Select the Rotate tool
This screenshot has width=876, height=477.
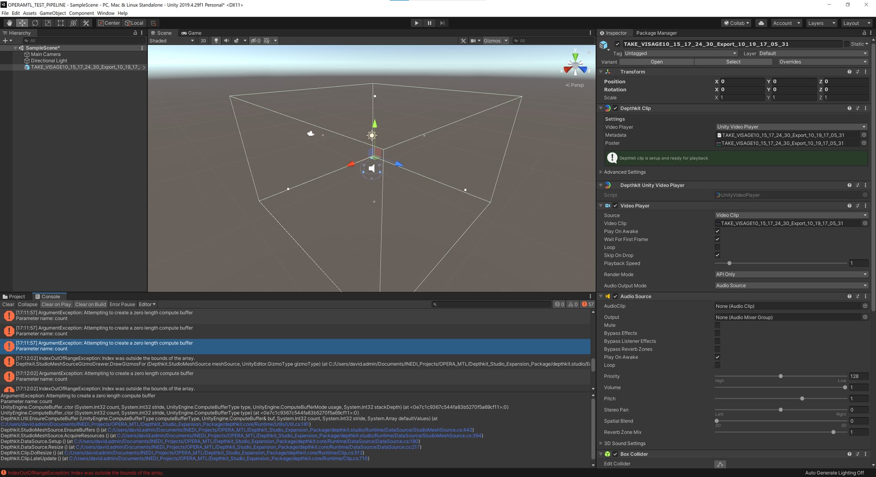(x=35, y=23)
